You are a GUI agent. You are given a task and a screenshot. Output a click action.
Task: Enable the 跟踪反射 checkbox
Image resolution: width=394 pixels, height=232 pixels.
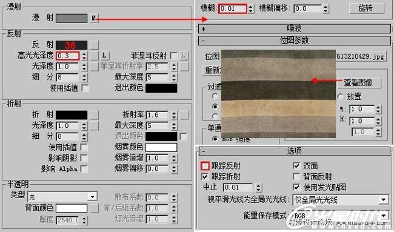[x=205, y=166]
